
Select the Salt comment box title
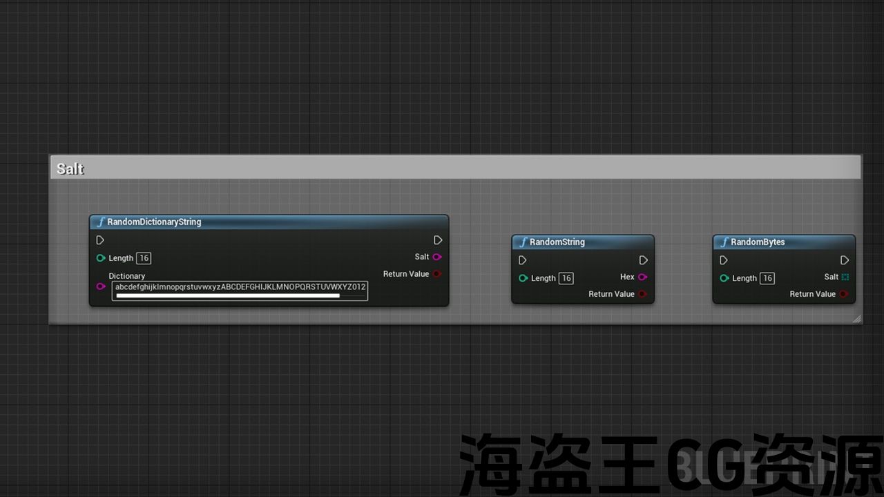pyautogui.click(x=70, y=168)
